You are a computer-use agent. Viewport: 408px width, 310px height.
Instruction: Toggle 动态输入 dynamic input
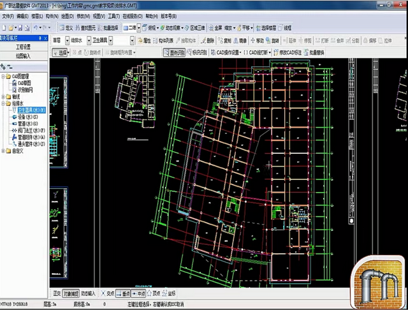click(88, 293)
